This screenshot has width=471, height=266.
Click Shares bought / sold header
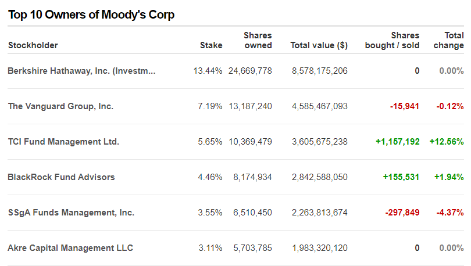click(x=392, y=40)
